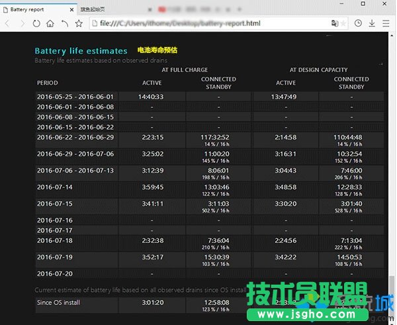Image resolution: width=397 pixels, height=325 pixels.
Task: Click the page vertical scrollbar thumb
Action: point(392,289)
